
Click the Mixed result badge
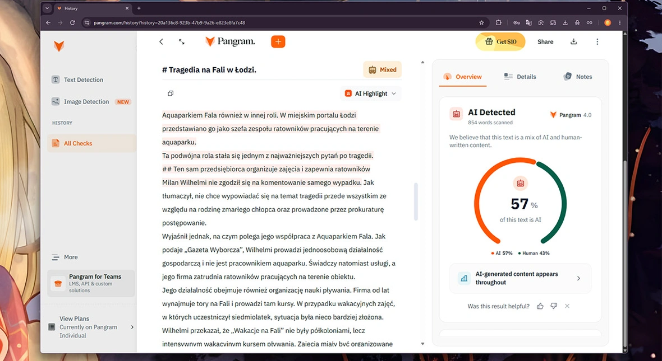(382, 69)
